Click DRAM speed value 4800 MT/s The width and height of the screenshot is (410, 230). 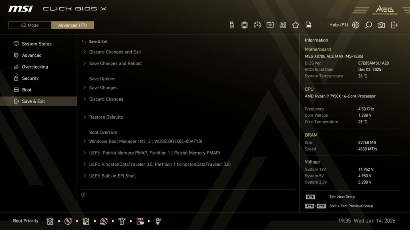pos(368,149)
